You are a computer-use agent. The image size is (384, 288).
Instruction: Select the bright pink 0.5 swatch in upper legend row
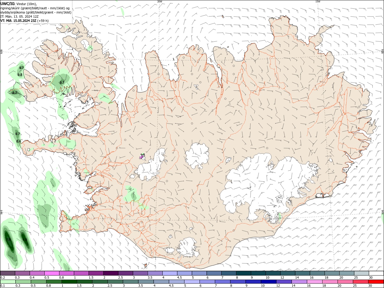(x=52, y=273)
